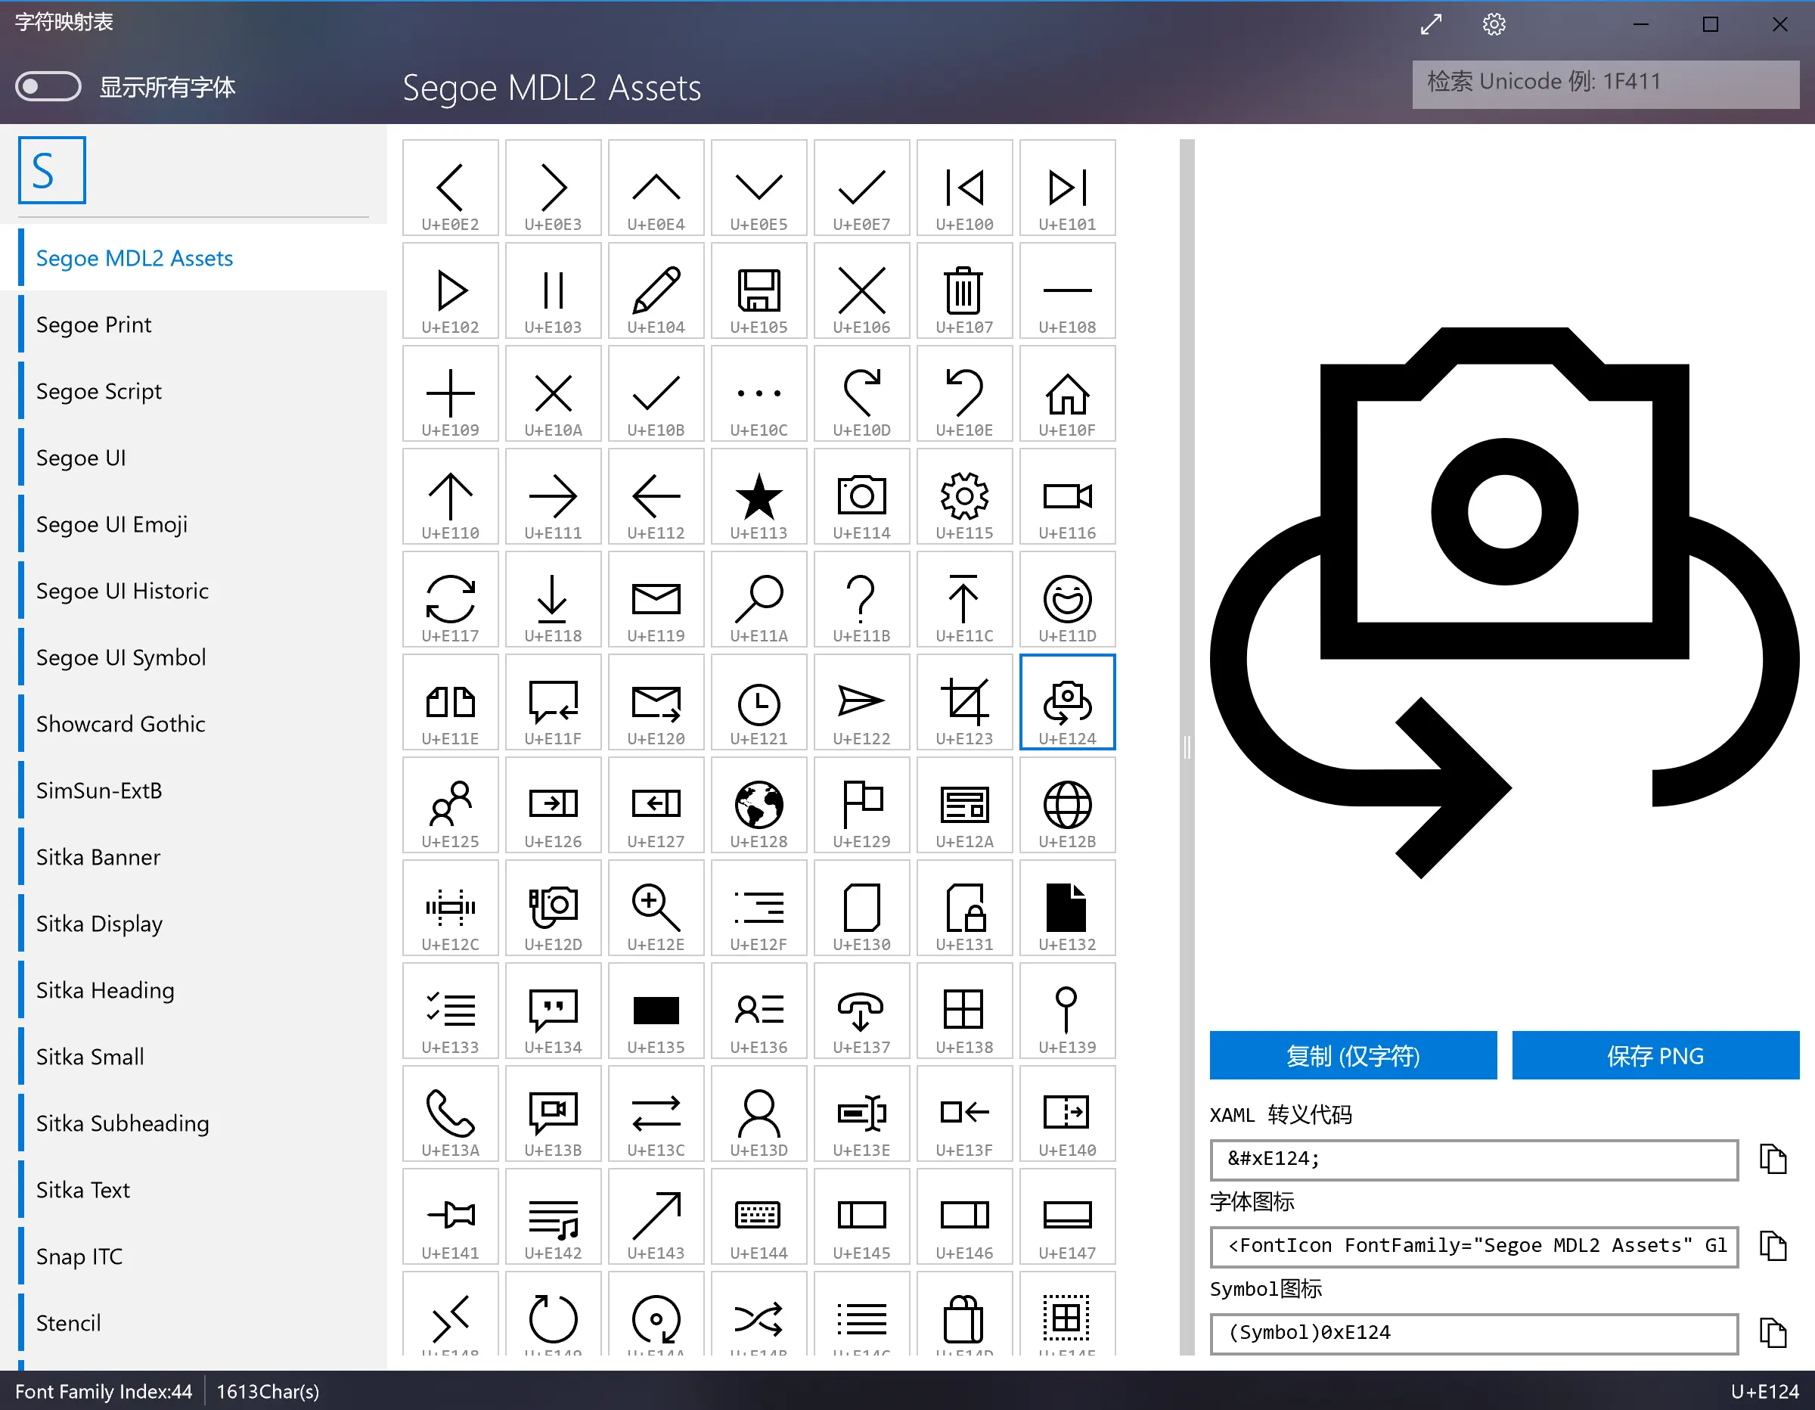Toggle the show all fonts switch
Image resolution: width=1815 pixels, height=1410 pixels.
point(48,86)
